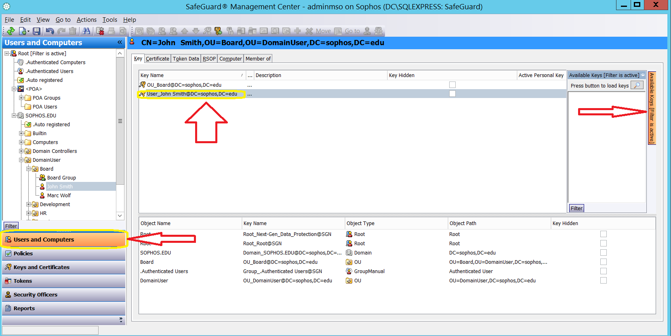Switch to the Token Data tab

tap(186, 58)
